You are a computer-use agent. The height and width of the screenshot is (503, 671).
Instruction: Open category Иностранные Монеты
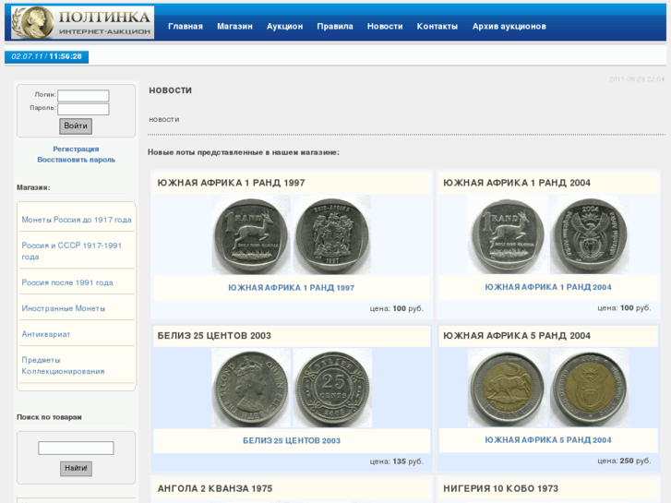click(x=64, y=308)
